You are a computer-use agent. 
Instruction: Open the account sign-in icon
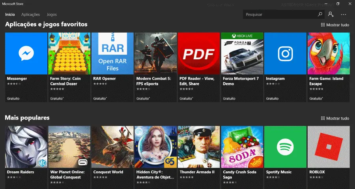[x=331, y=15]
